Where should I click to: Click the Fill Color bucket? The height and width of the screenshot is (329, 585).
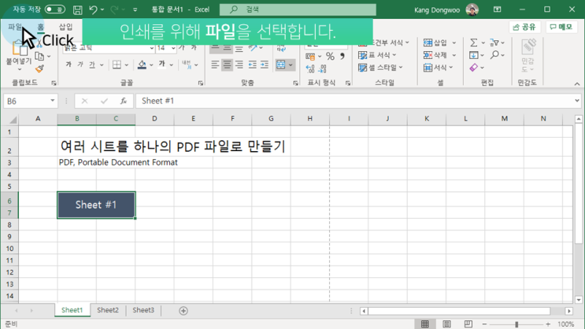[142, 65]
